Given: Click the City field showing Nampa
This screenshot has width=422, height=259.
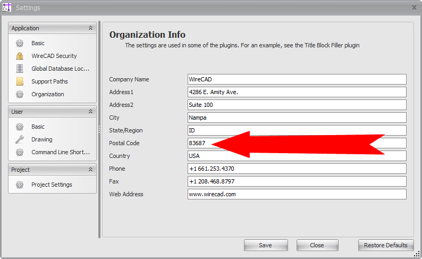Looking at the screenshot, I should [x=297, y=118].
